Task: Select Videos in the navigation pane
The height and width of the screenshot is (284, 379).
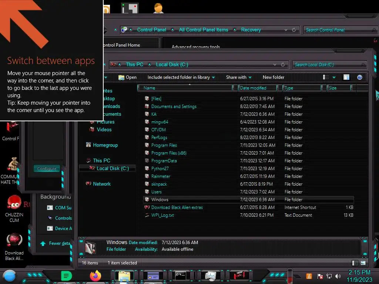Action: (104, 129)
